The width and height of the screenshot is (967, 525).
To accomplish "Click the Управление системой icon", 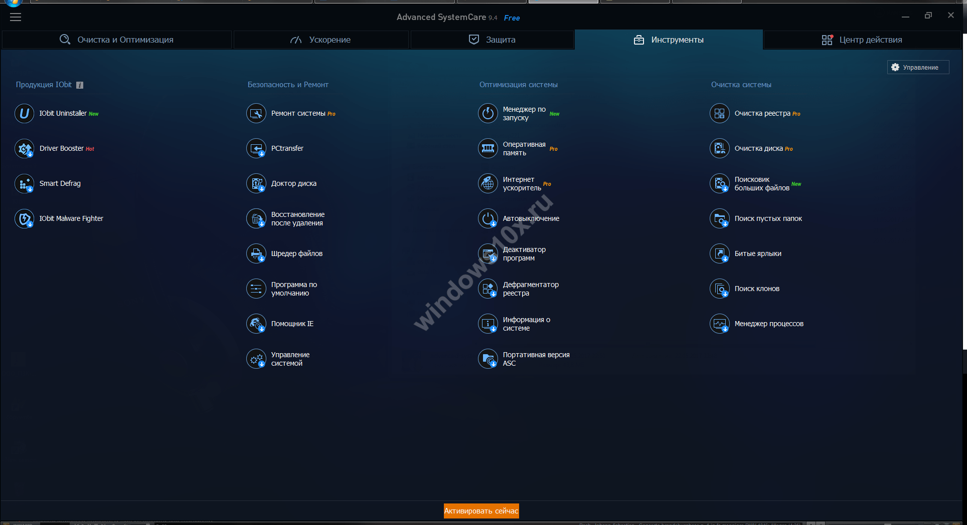I will [256, 359].
